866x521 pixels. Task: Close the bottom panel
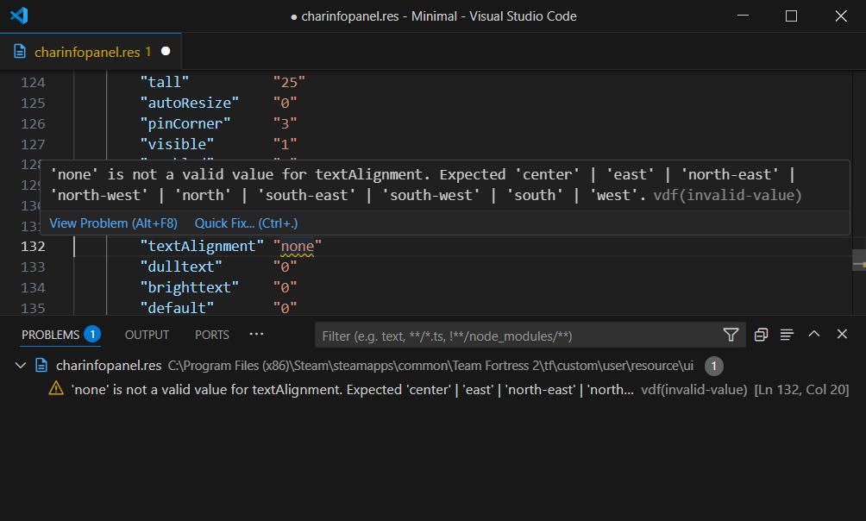842,335
